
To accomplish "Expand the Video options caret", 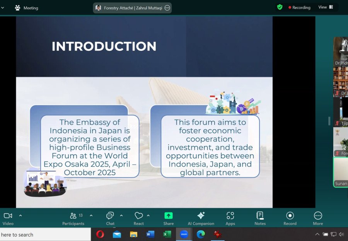I will 20,216.
